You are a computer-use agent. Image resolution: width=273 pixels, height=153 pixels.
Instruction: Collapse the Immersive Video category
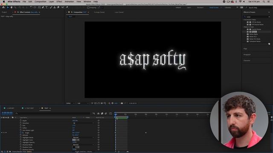[244, 20]
